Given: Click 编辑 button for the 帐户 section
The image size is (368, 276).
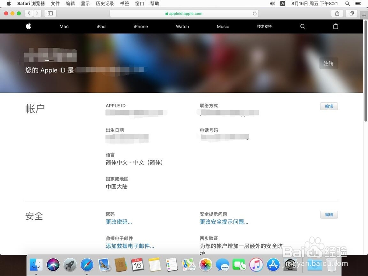Looking at the screenshot, I should point(329,106).
